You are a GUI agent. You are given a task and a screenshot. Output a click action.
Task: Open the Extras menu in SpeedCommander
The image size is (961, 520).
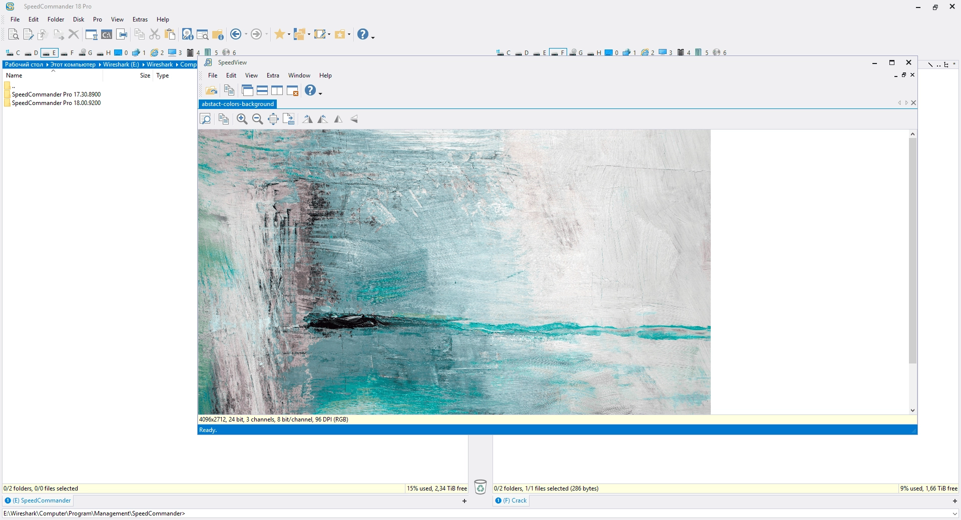point(140,19)
